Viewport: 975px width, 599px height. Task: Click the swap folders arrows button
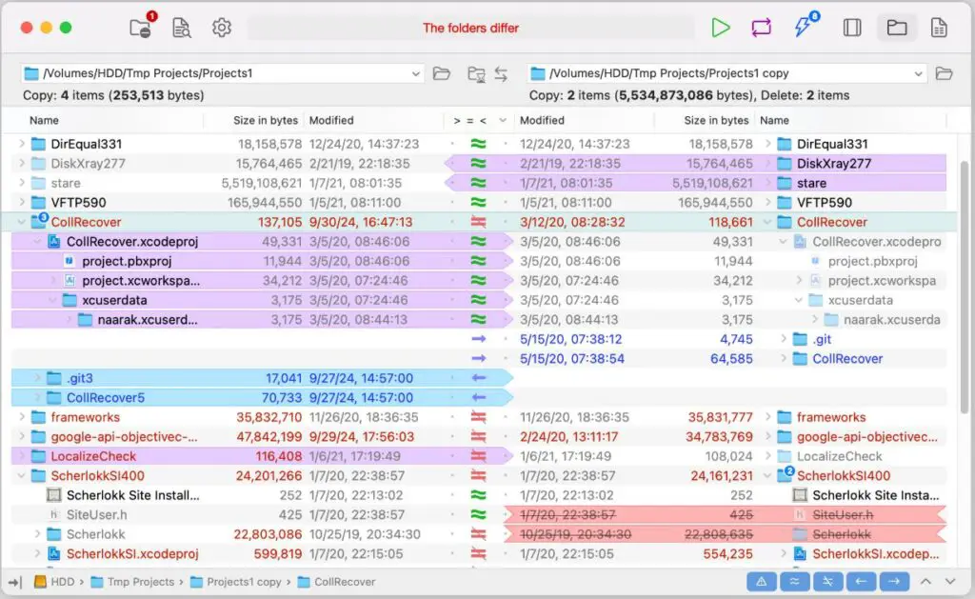(x=500, y=72)
